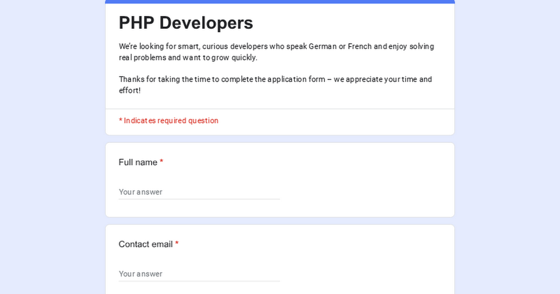Click the "Contact email" question label
The width and height of the screenshot is (560, 294).
pyautogui.click(x=145, y=245)
